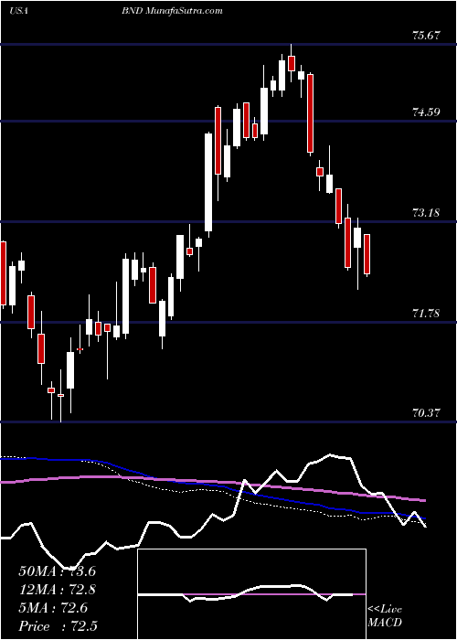
Task: Click the USA market label
Action: pyautogui.click(x=18, y=11)
